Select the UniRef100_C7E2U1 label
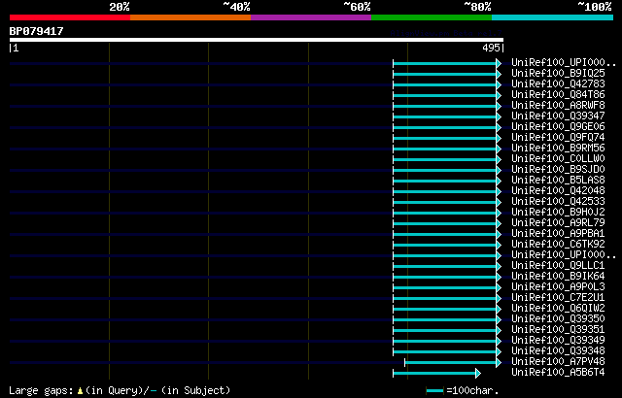 [558, 298]
